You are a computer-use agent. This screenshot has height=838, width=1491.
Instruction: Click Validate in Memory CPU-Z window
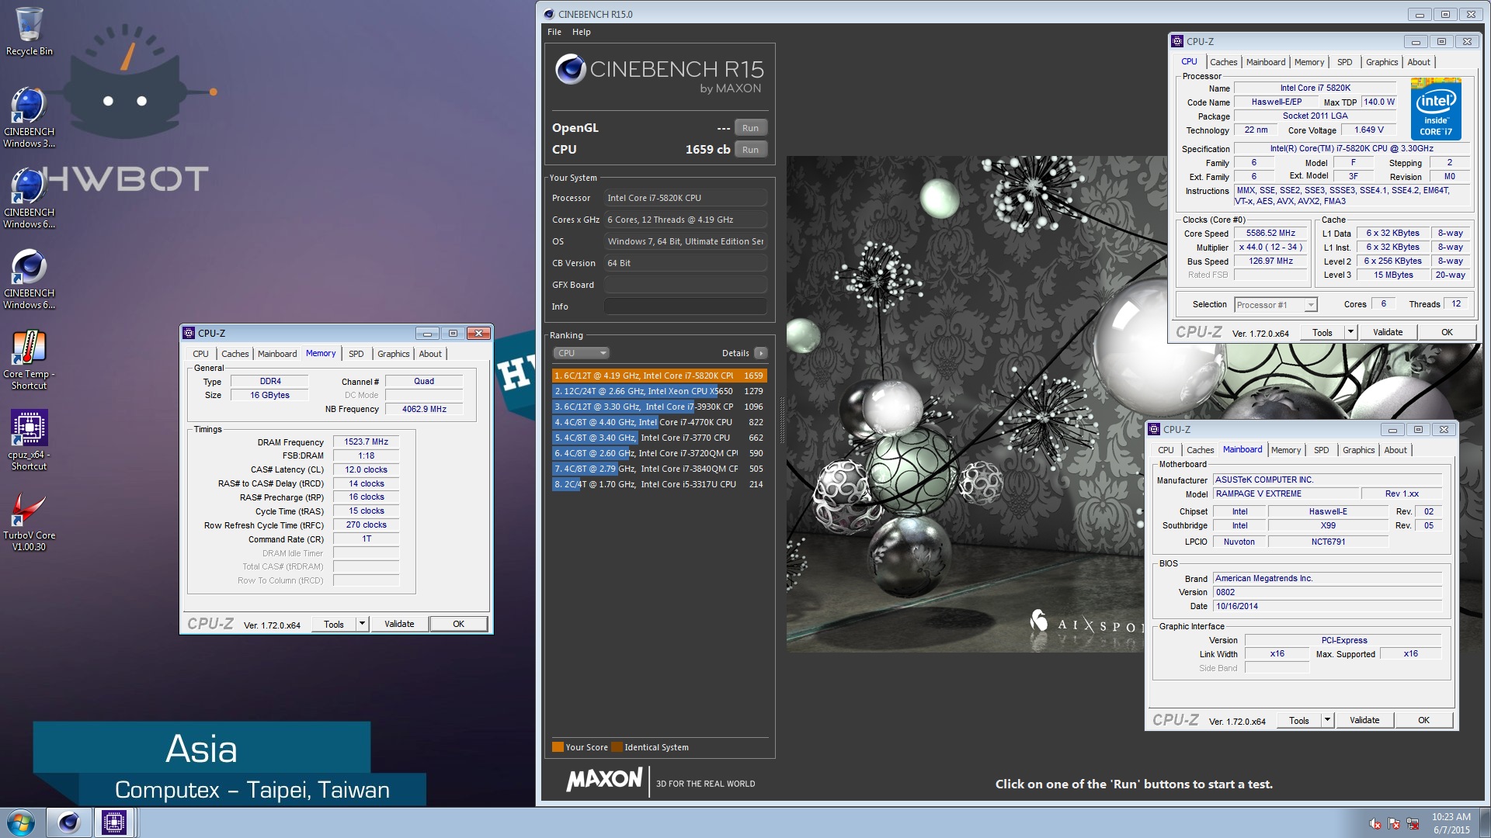click(399, 624)
